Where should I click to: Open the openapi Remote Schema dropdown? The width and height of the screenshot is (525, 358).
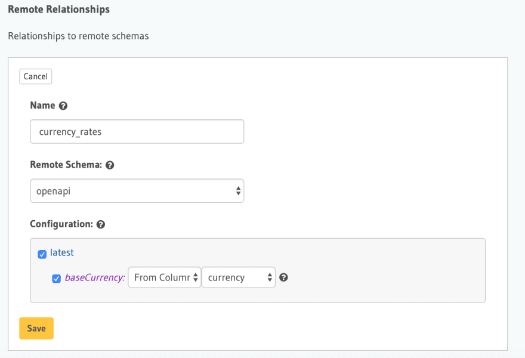[137, 191]
